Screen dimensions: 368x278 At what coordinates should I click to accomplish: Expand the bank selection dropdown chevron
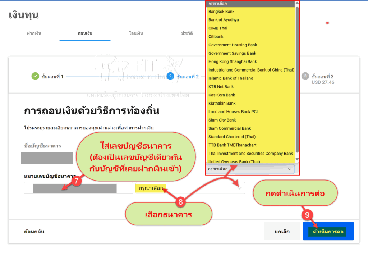[x=240, y=188]
